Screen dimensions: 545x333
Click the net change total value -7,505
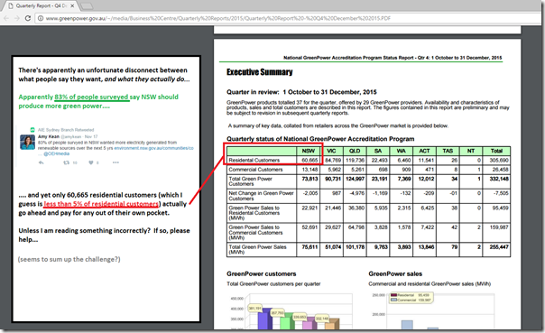501,193
